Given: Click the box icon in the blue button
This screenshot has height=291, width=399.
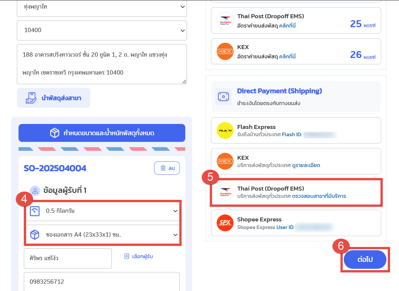Looking at the screenshot, I should (55, 133).
